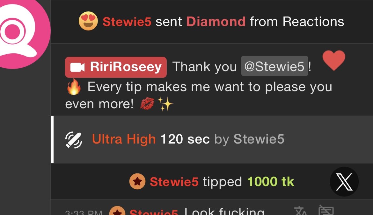Click Stewie5 username in Diamond reaction message
Viewport: 373px width, 215px height.
tap(127, 22)
